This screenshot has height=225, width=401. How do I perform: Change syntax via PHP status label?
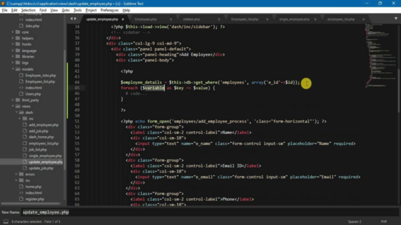point(384,221)
